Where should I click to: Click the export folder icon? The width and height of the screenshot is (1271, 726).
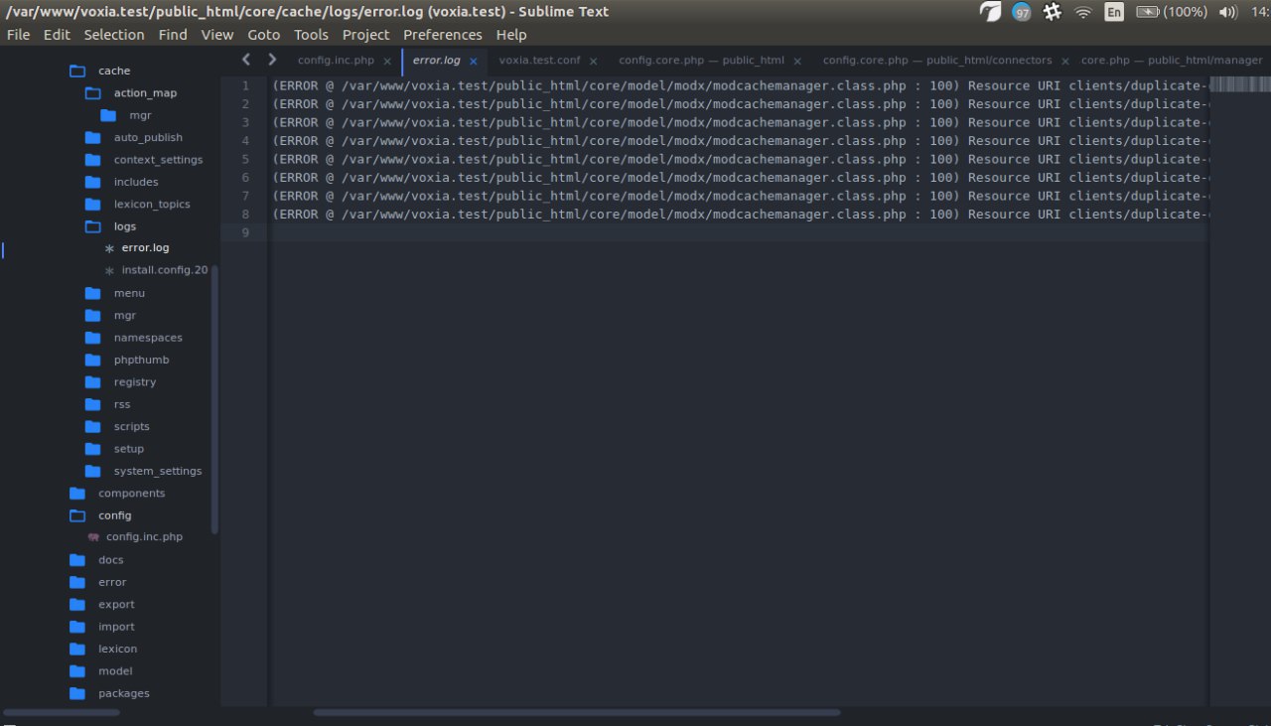coord(77,605)
